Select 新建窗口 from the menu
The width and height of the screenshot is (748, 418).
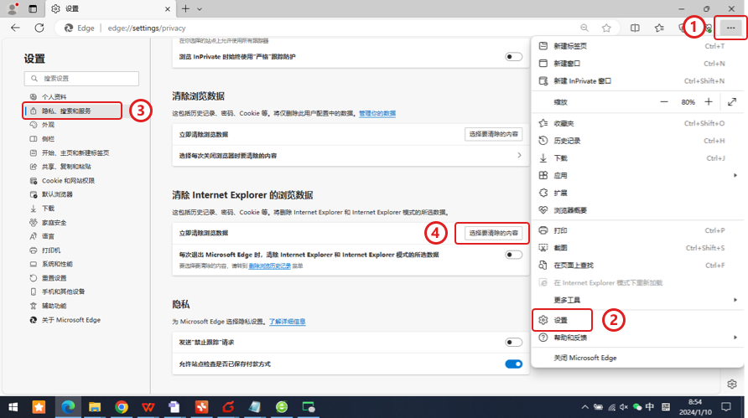coord(638,64)
